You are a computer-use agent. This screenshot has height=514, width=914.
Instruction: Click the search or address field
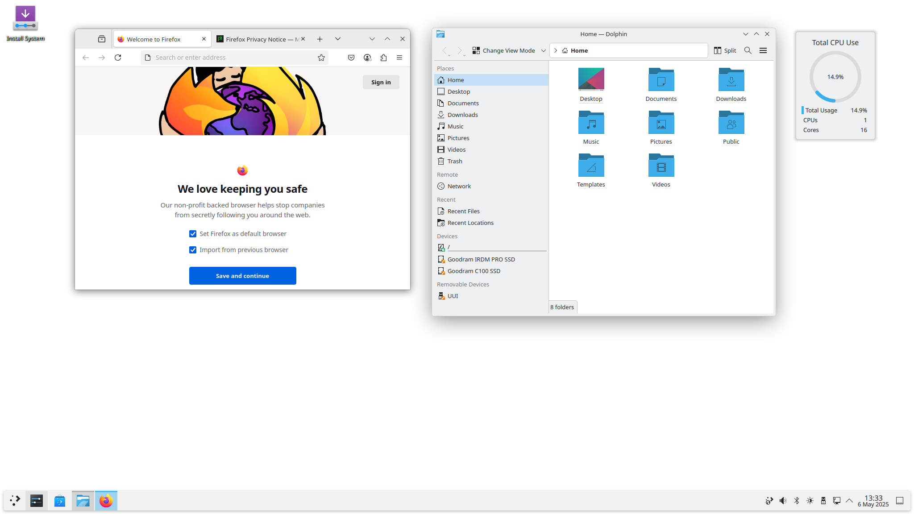click(234, 58)
